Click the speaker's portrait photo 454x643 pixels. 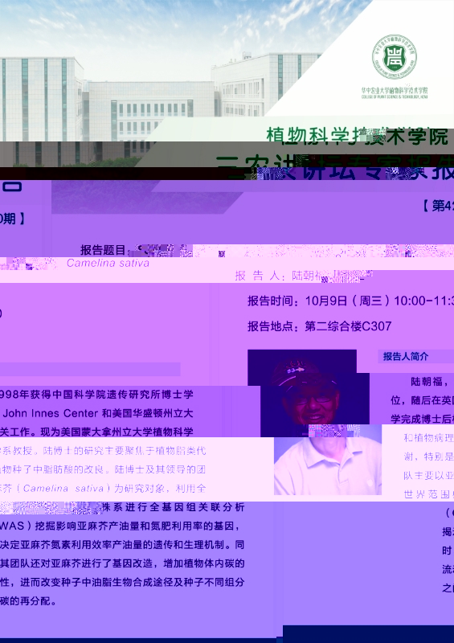(314, 423)
